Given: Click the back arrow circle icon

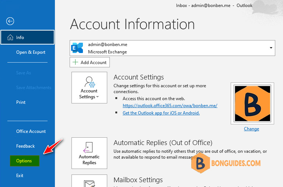Looking at the screenshot, I should point(10,21).
